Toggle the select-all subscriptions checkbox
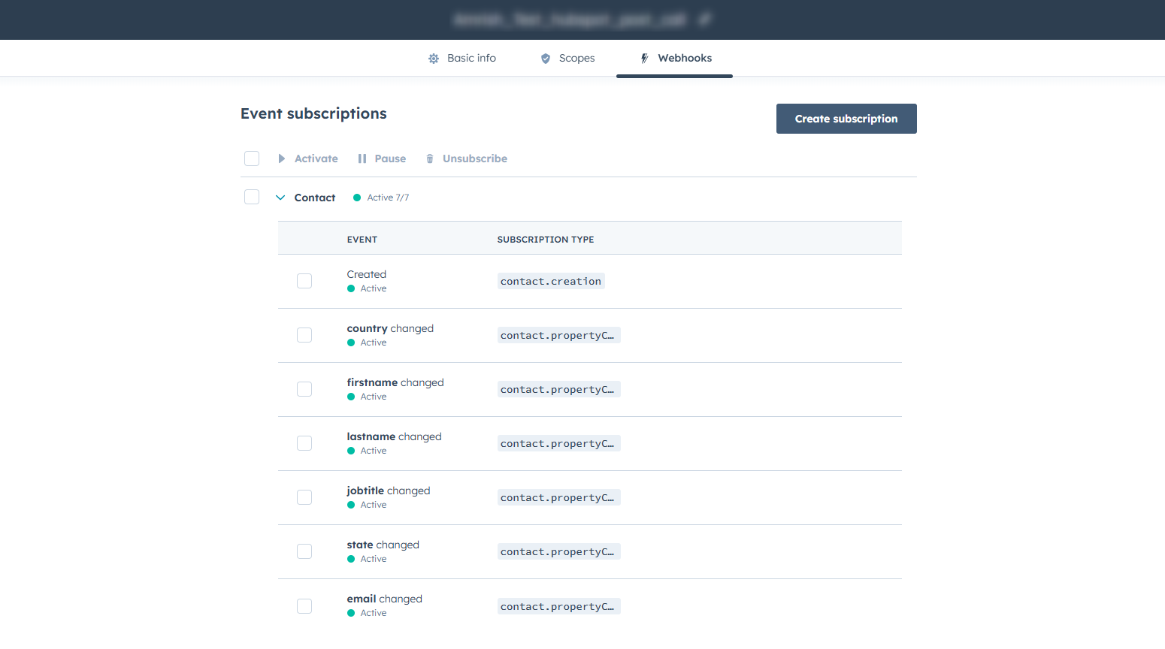Image resolution: width=1165 pixels, height=649 pixels. (252, 158)
